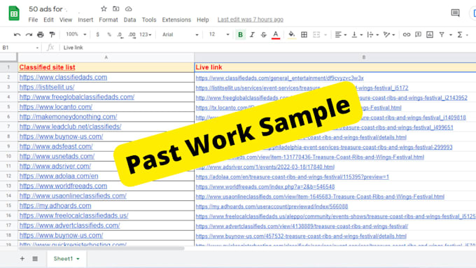Open https://my.adhoards.com link in column A
Viewport: 476px width, 268px height.
pyautogui.click(x=55, y=206)
